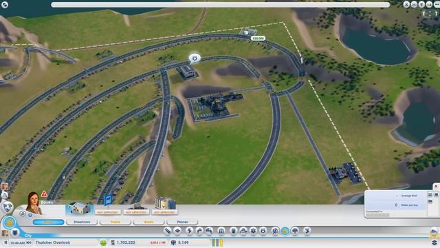Screen dimensions: 440x248
Task: Open the Power lightning-bolt menu
Action: tap(189, 231)
